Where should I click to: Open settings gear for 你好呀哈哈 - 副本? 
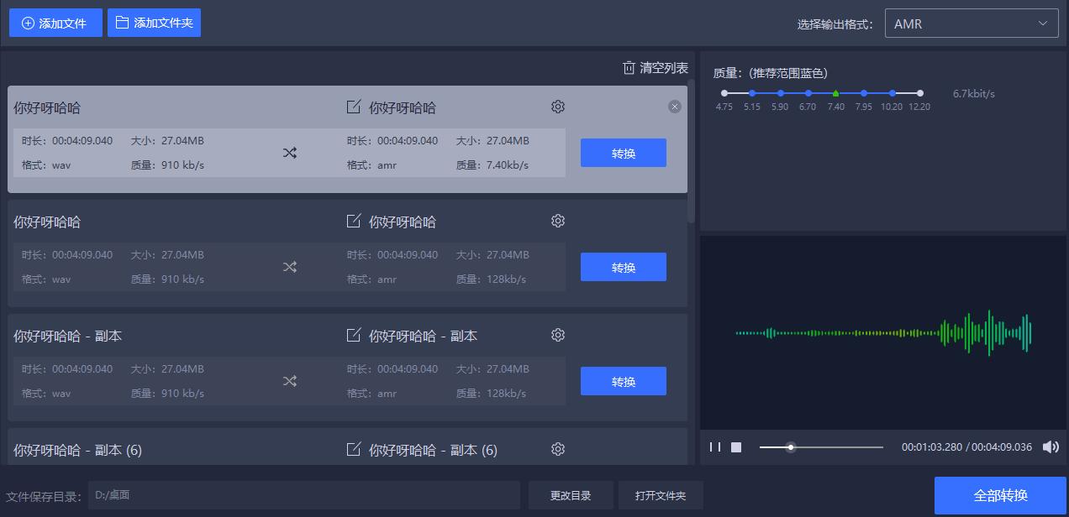[x=557, y=335]
